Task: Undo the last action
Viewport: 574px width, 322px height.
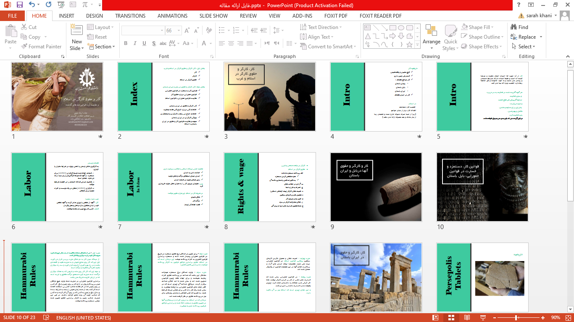Action: [x=32, y=5]
